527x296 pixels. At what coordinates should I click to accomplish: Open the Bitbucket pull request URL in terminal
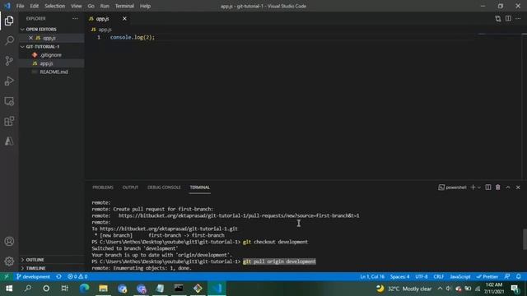(239, 215)
